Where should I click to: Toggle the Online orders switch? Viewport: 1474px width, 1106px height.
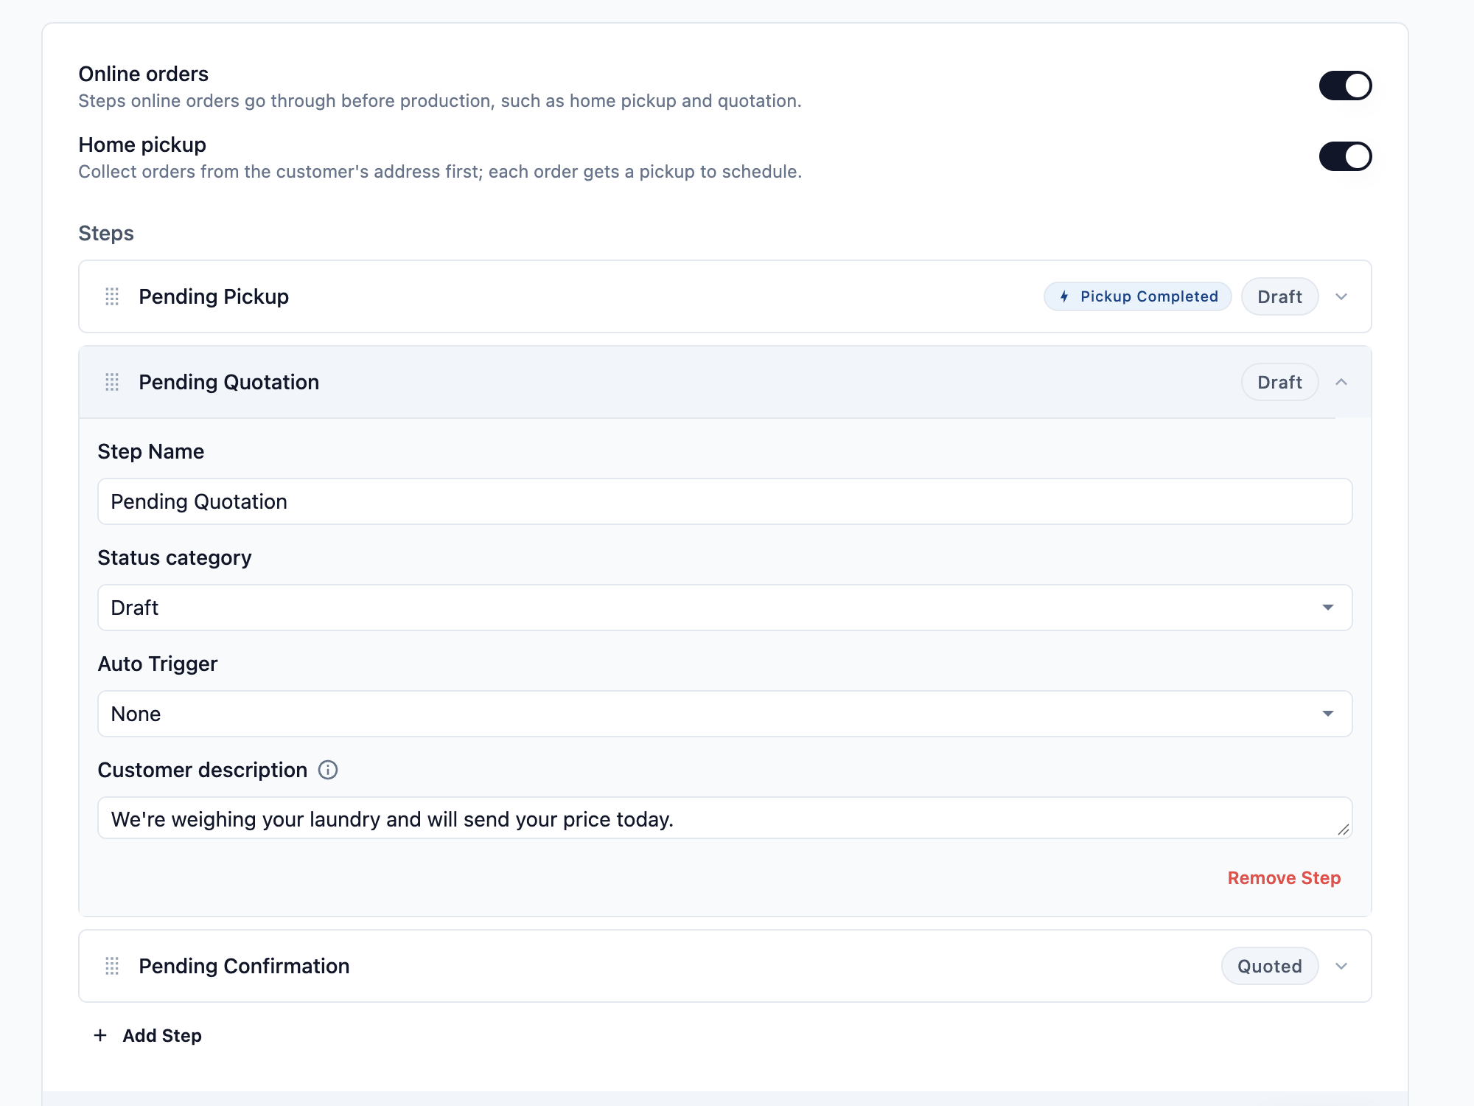[1345, 86]
